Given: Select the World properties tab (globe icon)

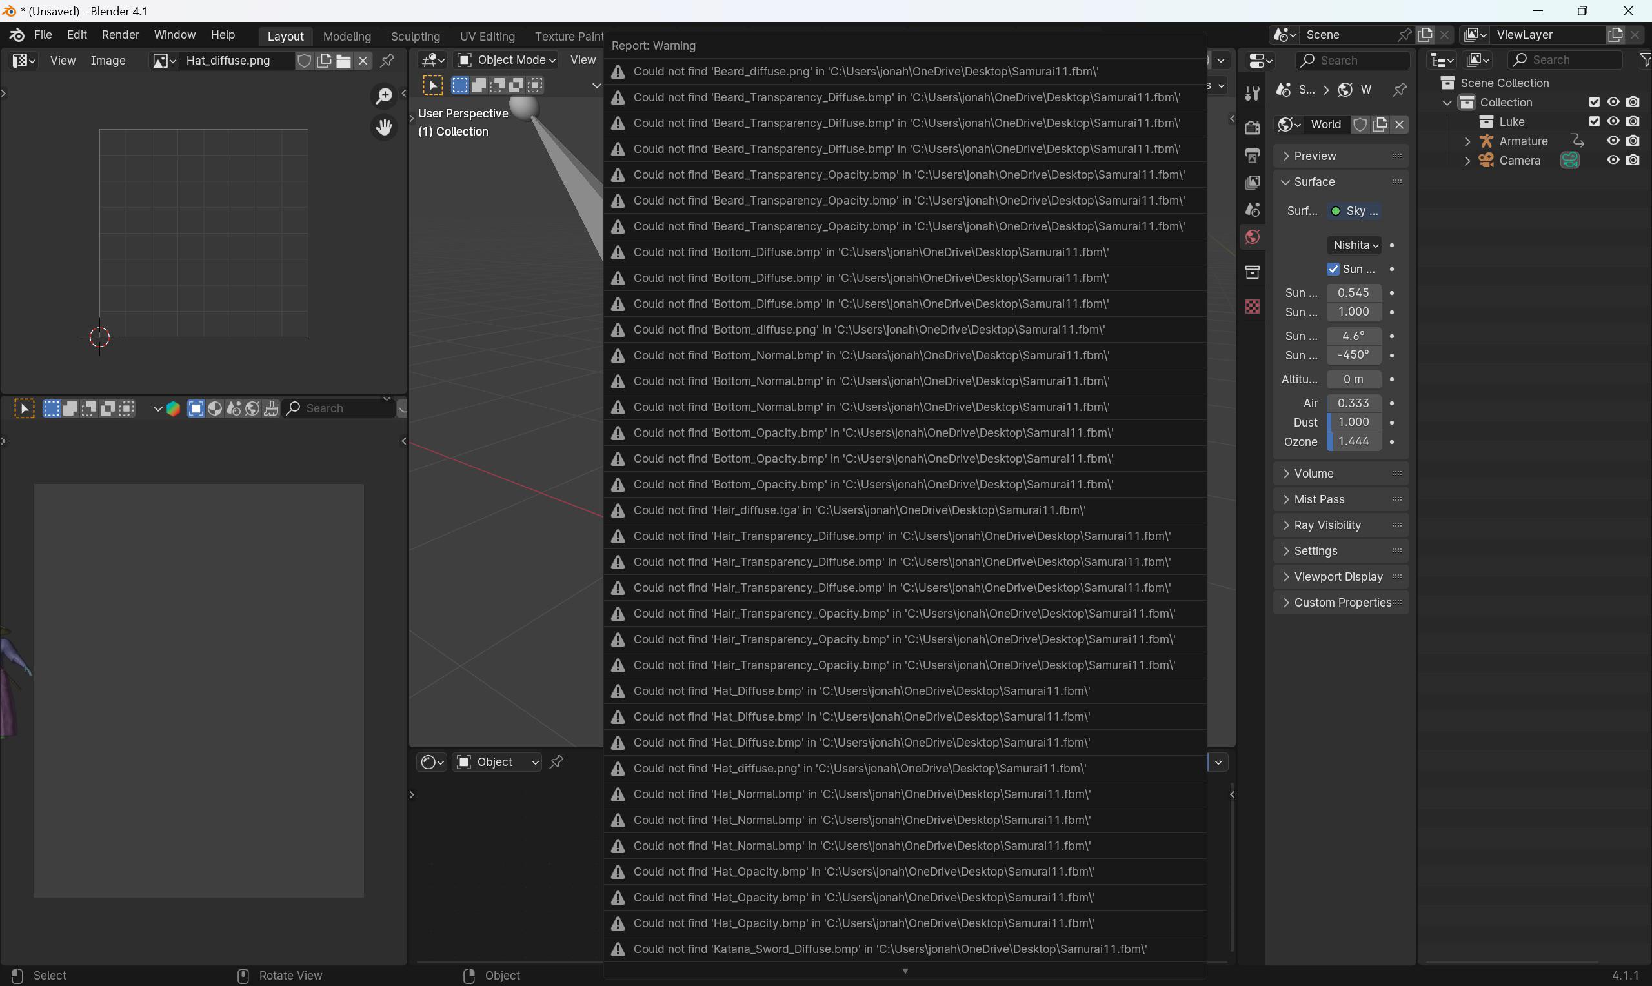Looking at the screenshot, I should (1251, 237).
